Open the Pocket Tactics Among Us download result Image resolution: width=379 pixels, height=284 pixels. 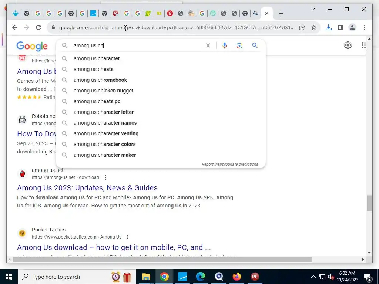[x=114, y=247]
